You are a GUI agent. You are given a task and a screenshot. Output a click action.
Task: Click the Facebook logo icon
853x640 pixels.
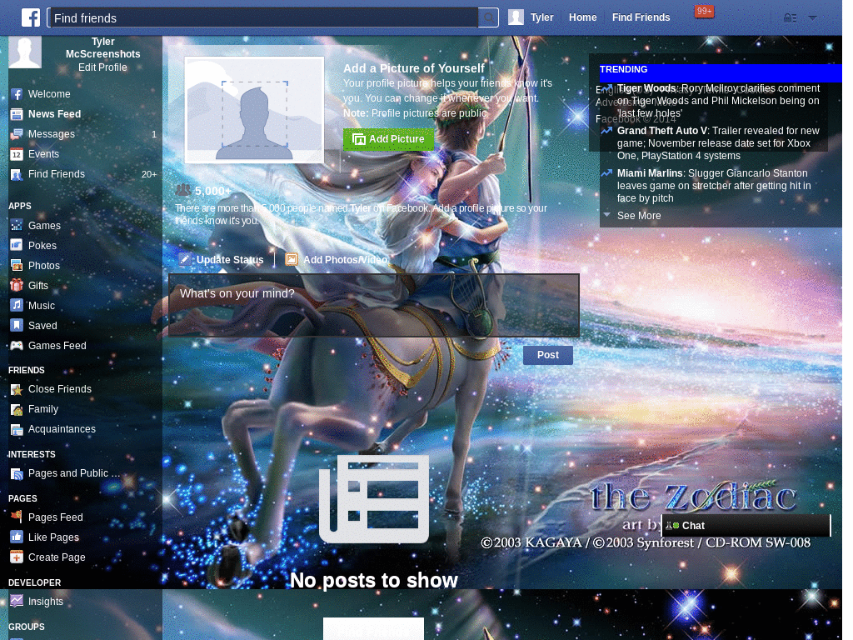31,17
